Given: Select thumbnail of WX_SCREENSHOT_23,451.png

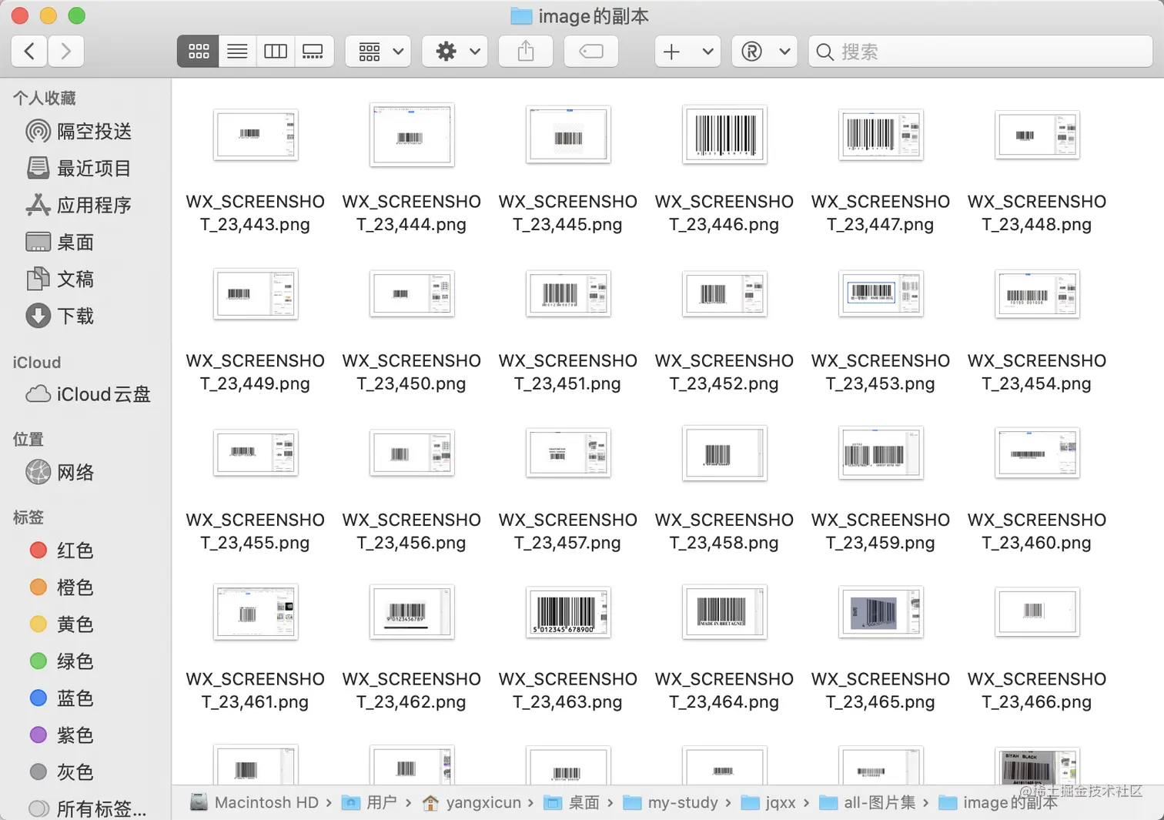Looking at the screenshot, I should pyautogui.click(x=568, y=293).
